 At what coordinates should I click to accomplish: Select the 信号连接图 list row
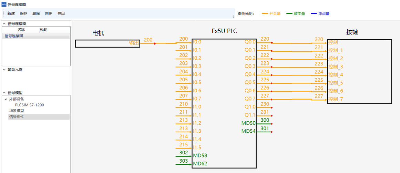[x=36, y=36]
